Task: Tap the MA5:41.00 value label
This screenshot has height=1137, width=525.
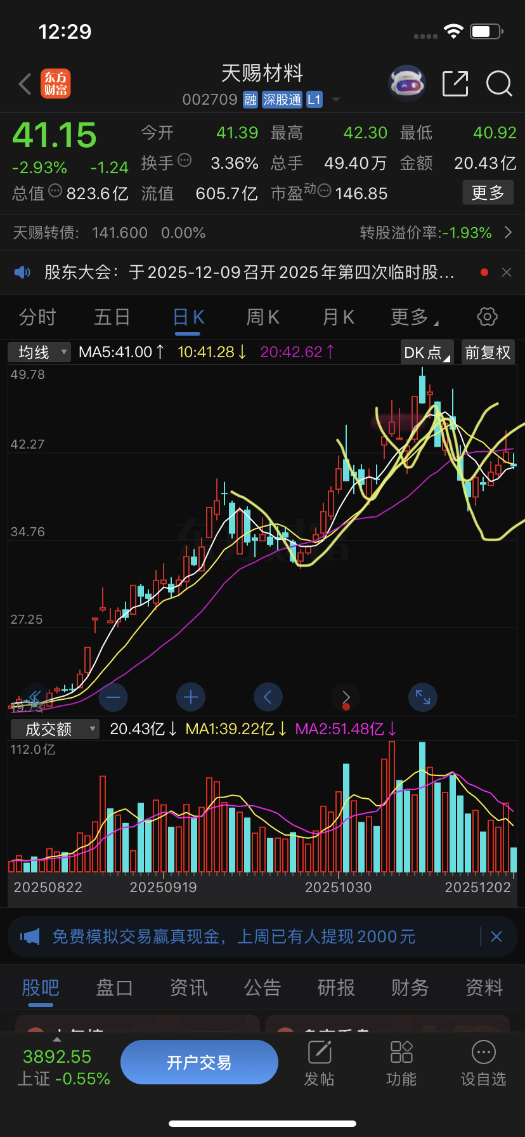Action: coord(121,352)
